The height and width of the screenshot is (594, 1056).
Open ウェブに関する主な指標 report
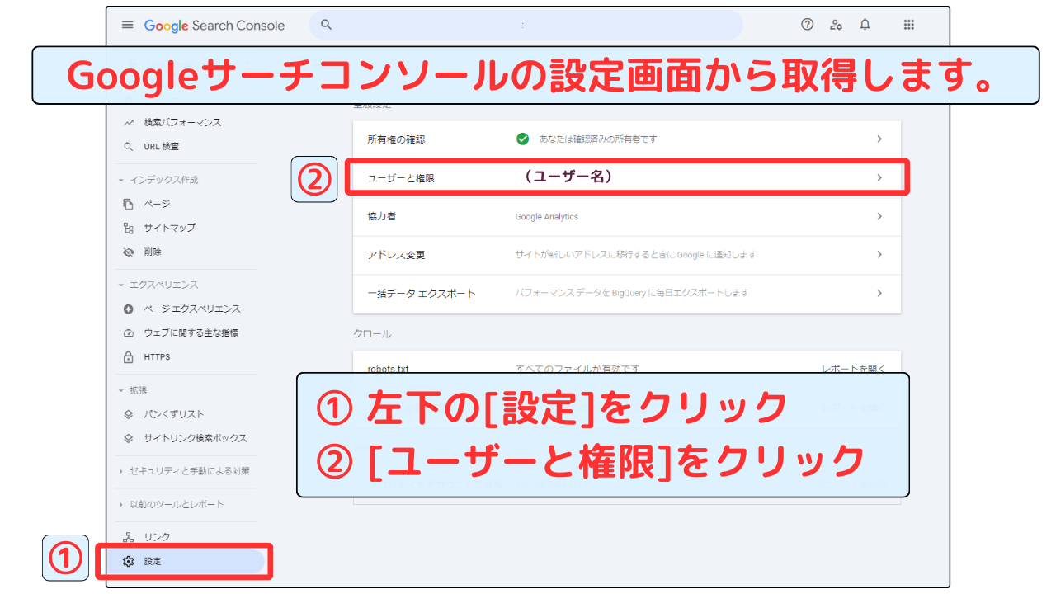point(191,332)
